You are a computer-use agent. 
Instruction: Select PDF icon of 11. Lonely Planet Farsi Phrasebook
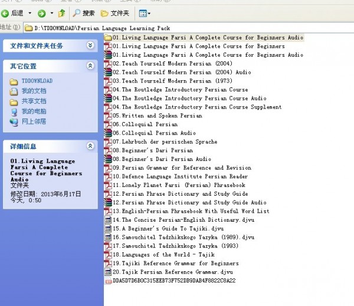click(x=108, y=185)
